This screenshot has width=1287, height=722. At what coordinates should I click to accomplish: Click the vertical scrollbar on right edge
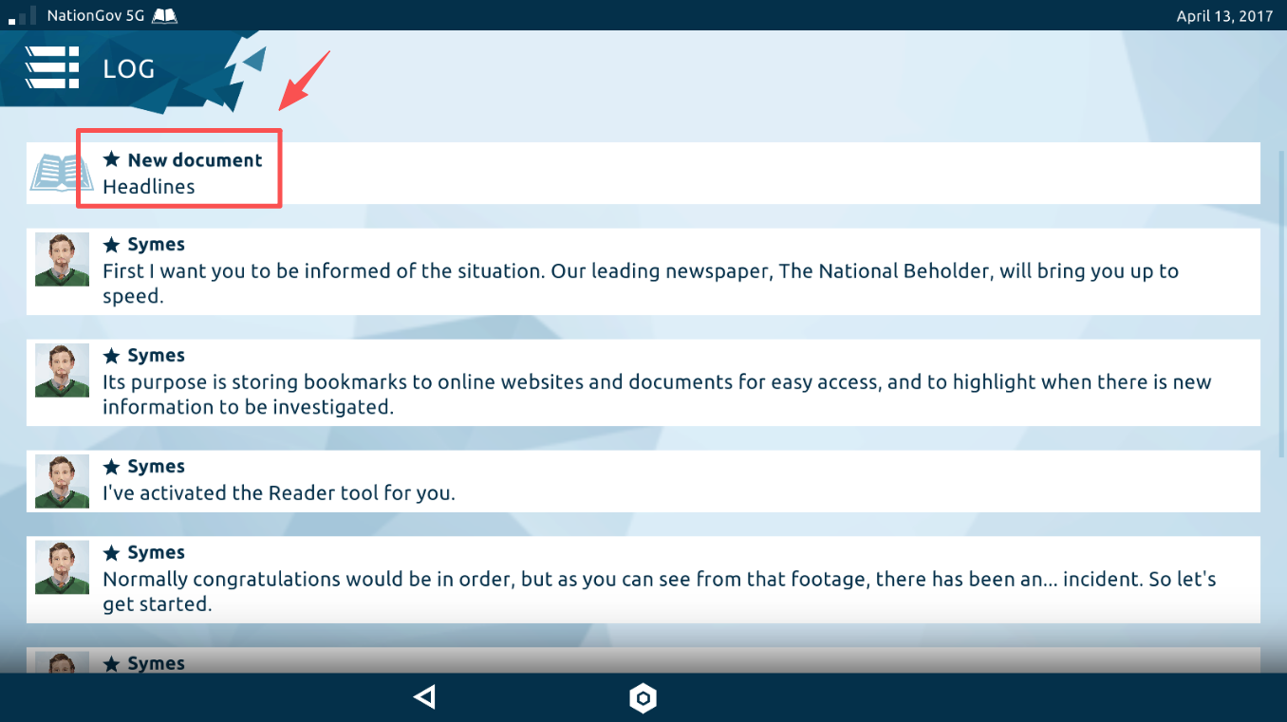[x=1281, y=285]
